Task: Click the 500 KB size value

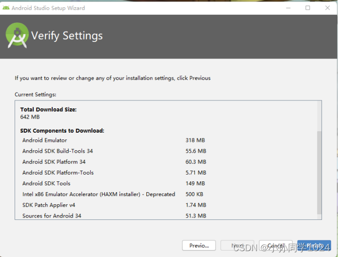Action: (194, 194)
